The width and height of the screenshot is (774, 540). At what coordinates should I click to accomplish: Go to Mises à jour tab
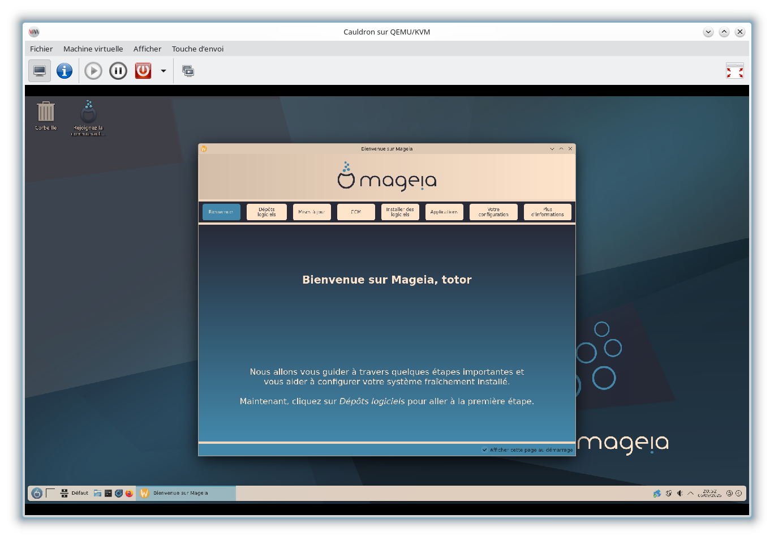312,212
